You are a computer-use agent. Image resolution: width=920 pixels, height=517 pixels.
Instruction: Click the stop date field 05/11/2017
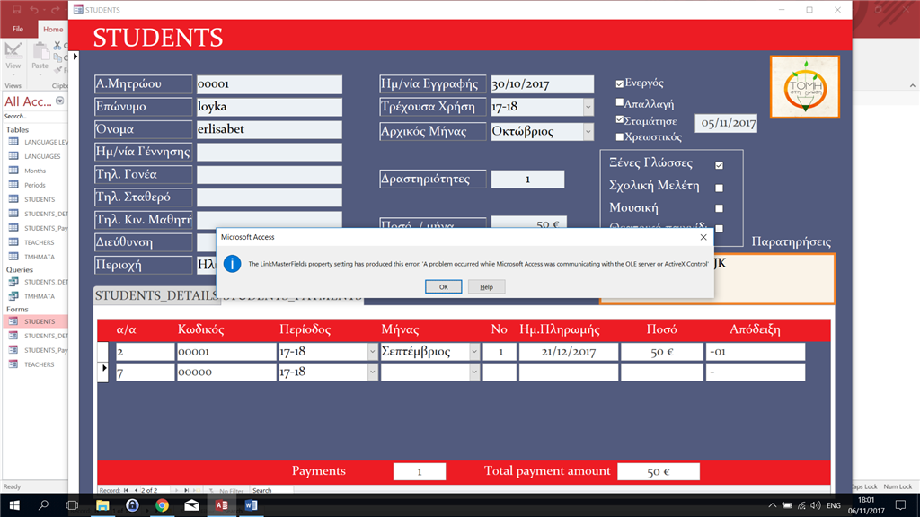coord(726,122)
